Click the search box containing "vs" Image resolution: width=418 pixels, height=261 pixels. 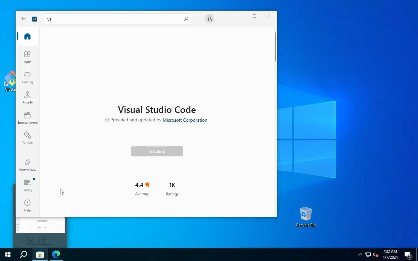point(118,19)
